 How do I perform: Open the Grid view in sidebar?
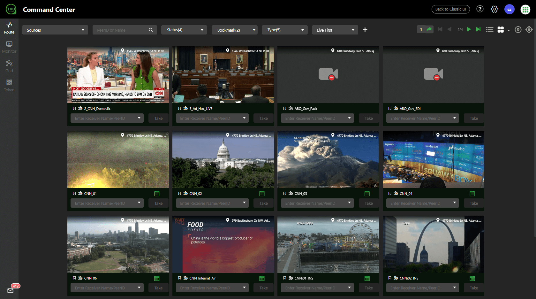(x=9, y=66)
